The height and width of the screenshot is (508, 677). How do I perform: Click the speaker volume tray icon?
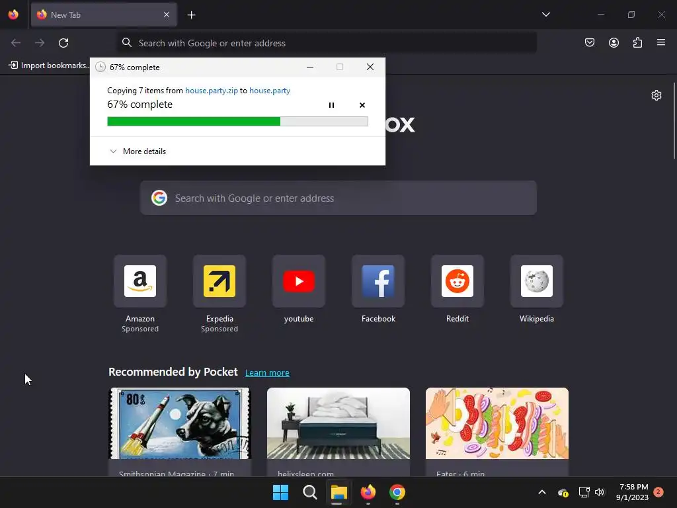click(x=599, y=492)
